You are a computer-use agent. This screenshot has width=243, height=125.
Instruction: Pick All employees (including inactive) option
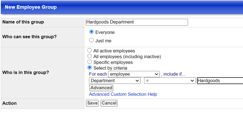coord(90,56)
